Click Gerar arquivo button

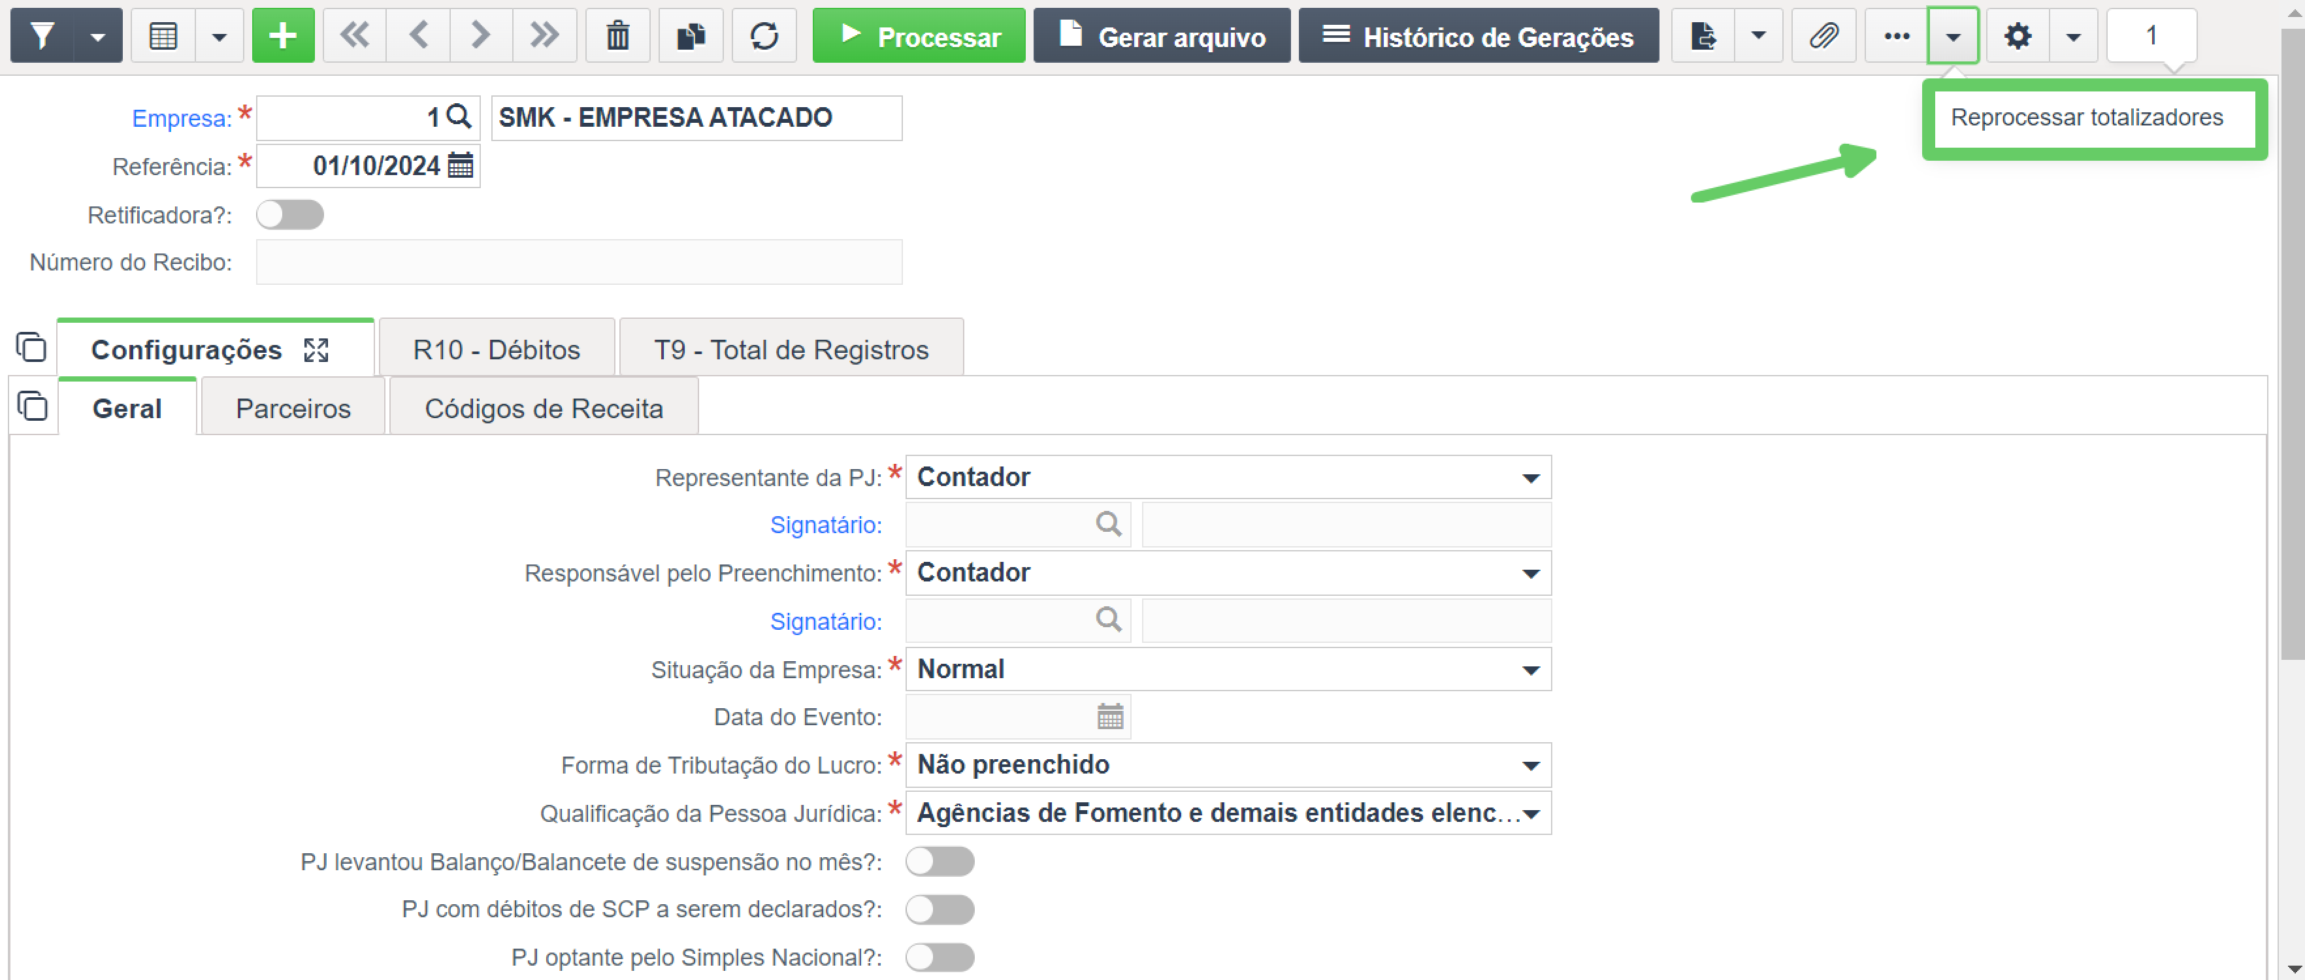point(1162,36)
